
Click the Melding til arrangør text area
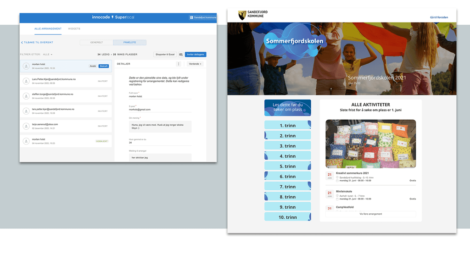[x=160, y=157]
